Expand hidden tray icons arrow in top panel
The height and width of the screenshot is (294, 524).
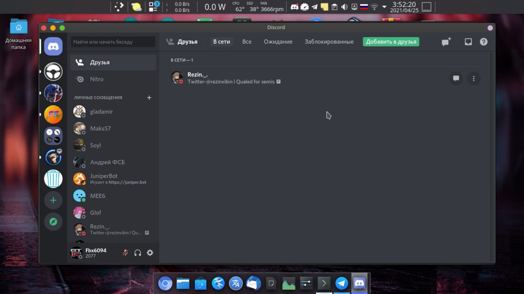(x=384, y=7)
